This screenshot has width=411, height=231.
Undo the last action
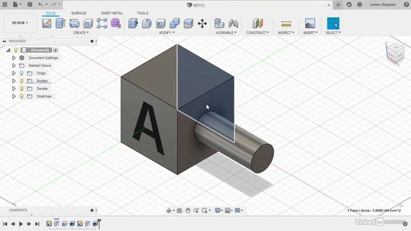pos(40,4)
